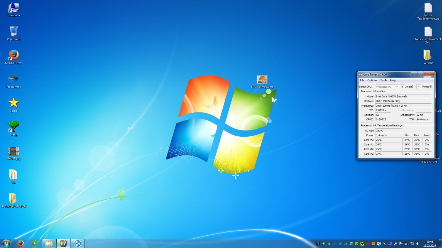Click the orange square tray icon

(373, 244)
